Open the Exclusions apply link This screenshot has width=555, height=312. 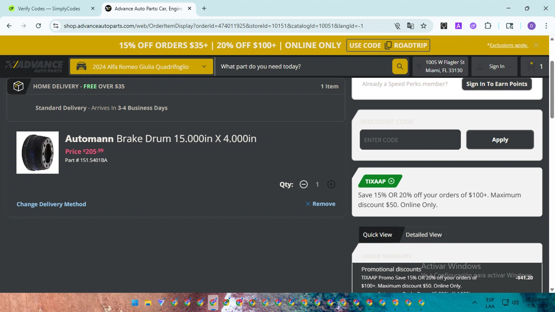pos(509,45)
